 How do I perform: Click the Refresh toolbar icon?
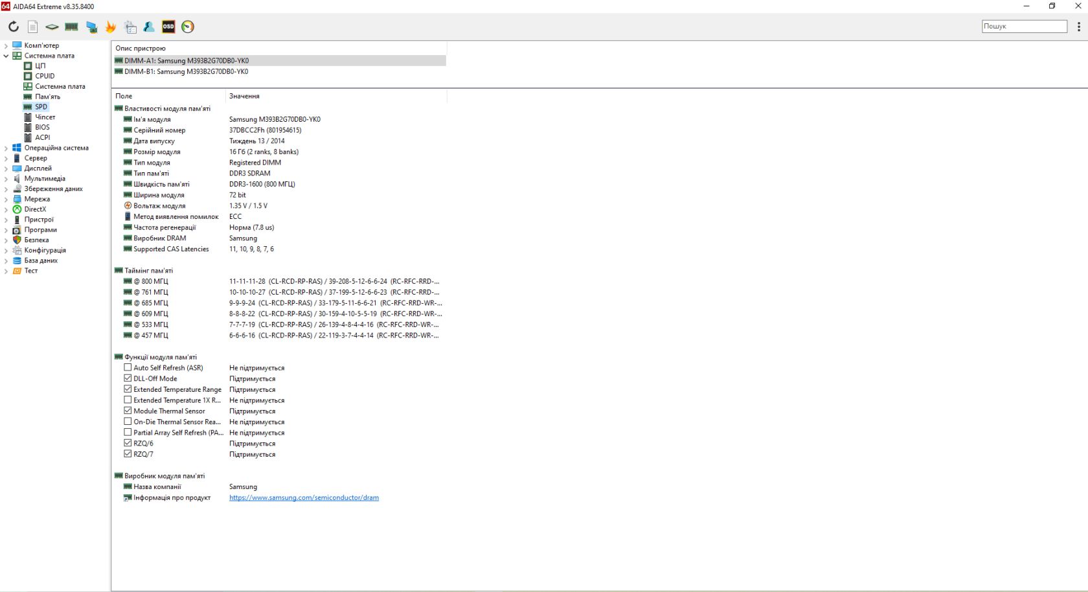[14, 27]
